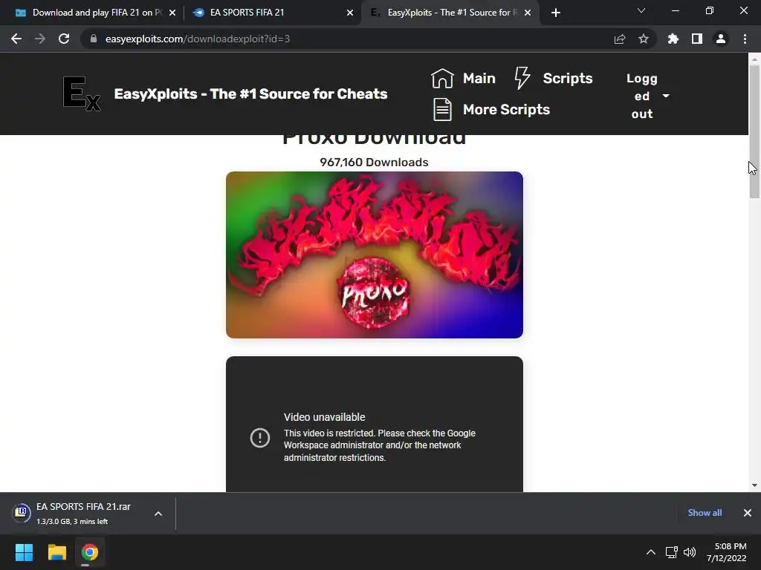Select the EasyXploits browser tab

pos(450,13)
